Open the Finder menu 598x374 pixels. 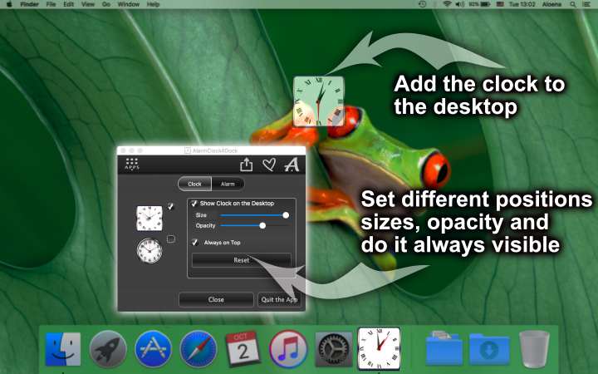point(29,4)
